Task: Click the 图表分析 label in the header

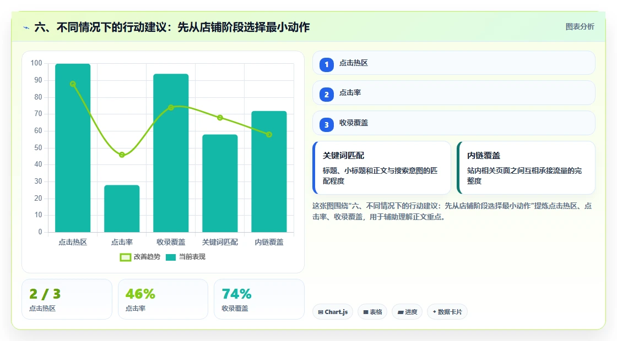Action: tap(580, 27)
